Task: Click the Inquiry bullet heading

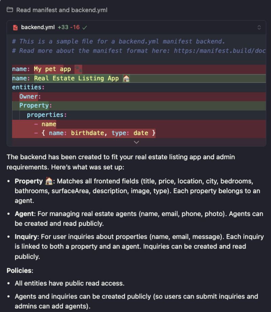Action: [x=26, y=237]
